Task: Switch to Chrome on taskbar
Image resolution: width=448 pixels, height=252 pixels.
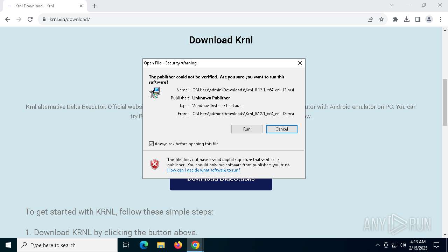Action: tap(195, 245)
